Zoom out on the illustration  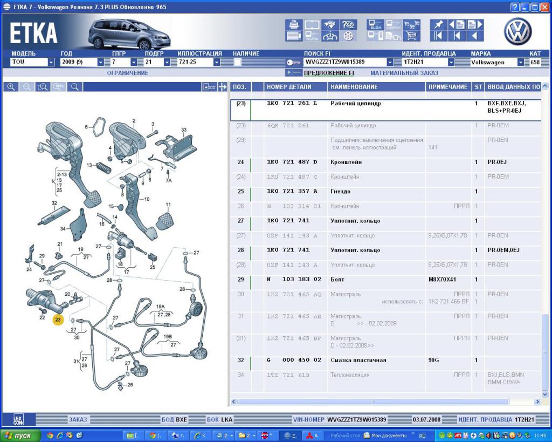pyautogui.click(x=27, y=87)
